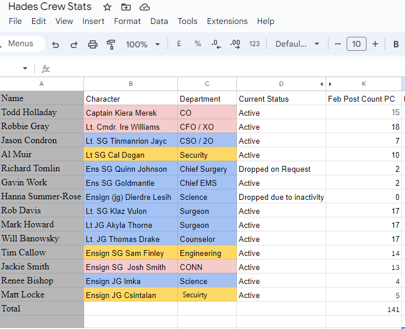
Task: Check the cloud save status icon
Action: 145,7
